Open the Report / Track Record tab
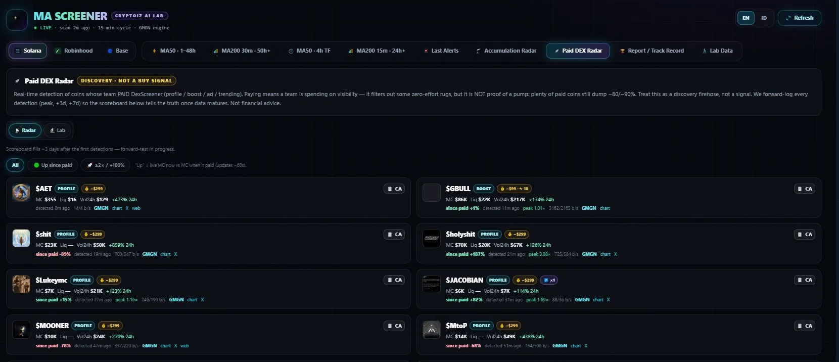This screenshot has width=839, height=362. 652,51
